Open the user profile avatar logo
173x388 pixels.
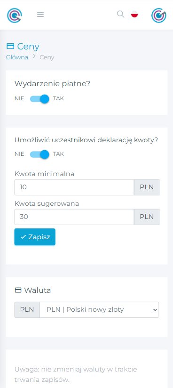coord(159,16)
